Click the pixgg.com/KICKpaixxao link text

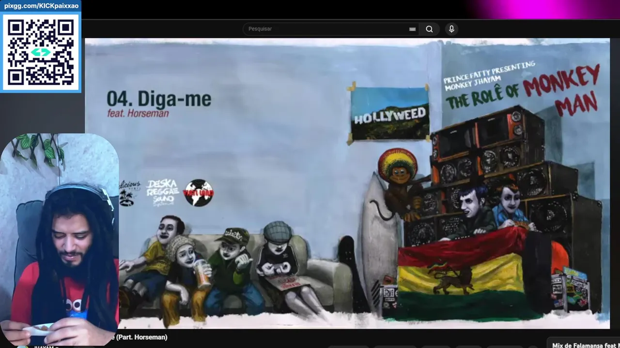41,6
